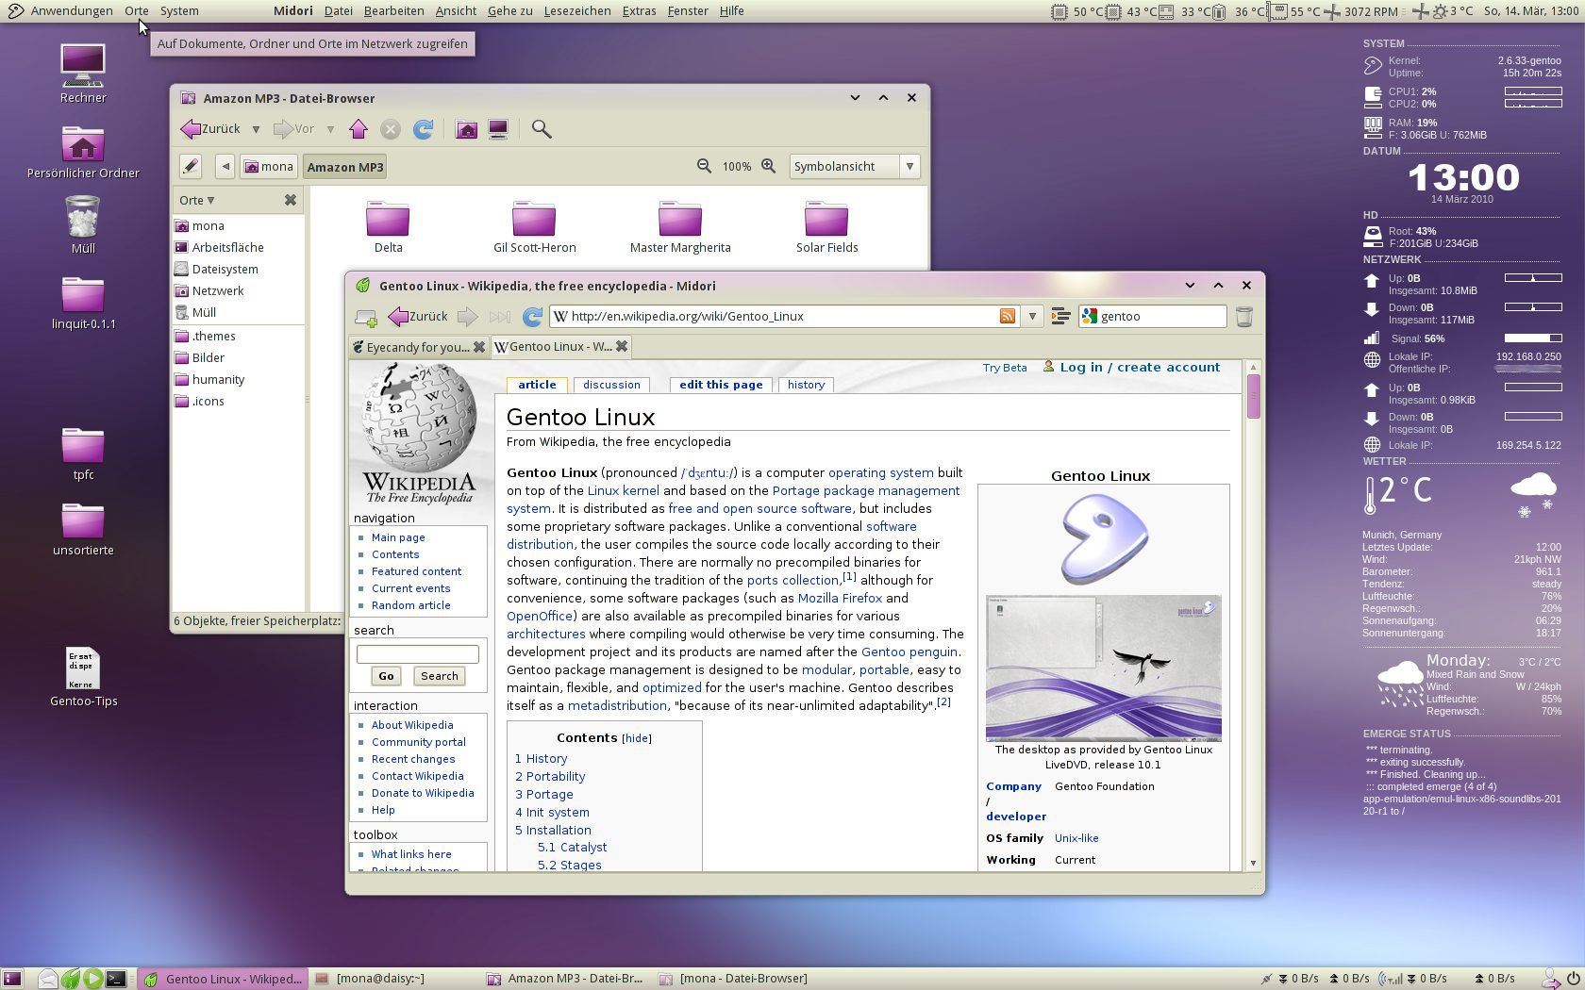Screen dimensions: 1585x990
Task: Toggle text location bar with pencil icon
Action: pos(191,167)
